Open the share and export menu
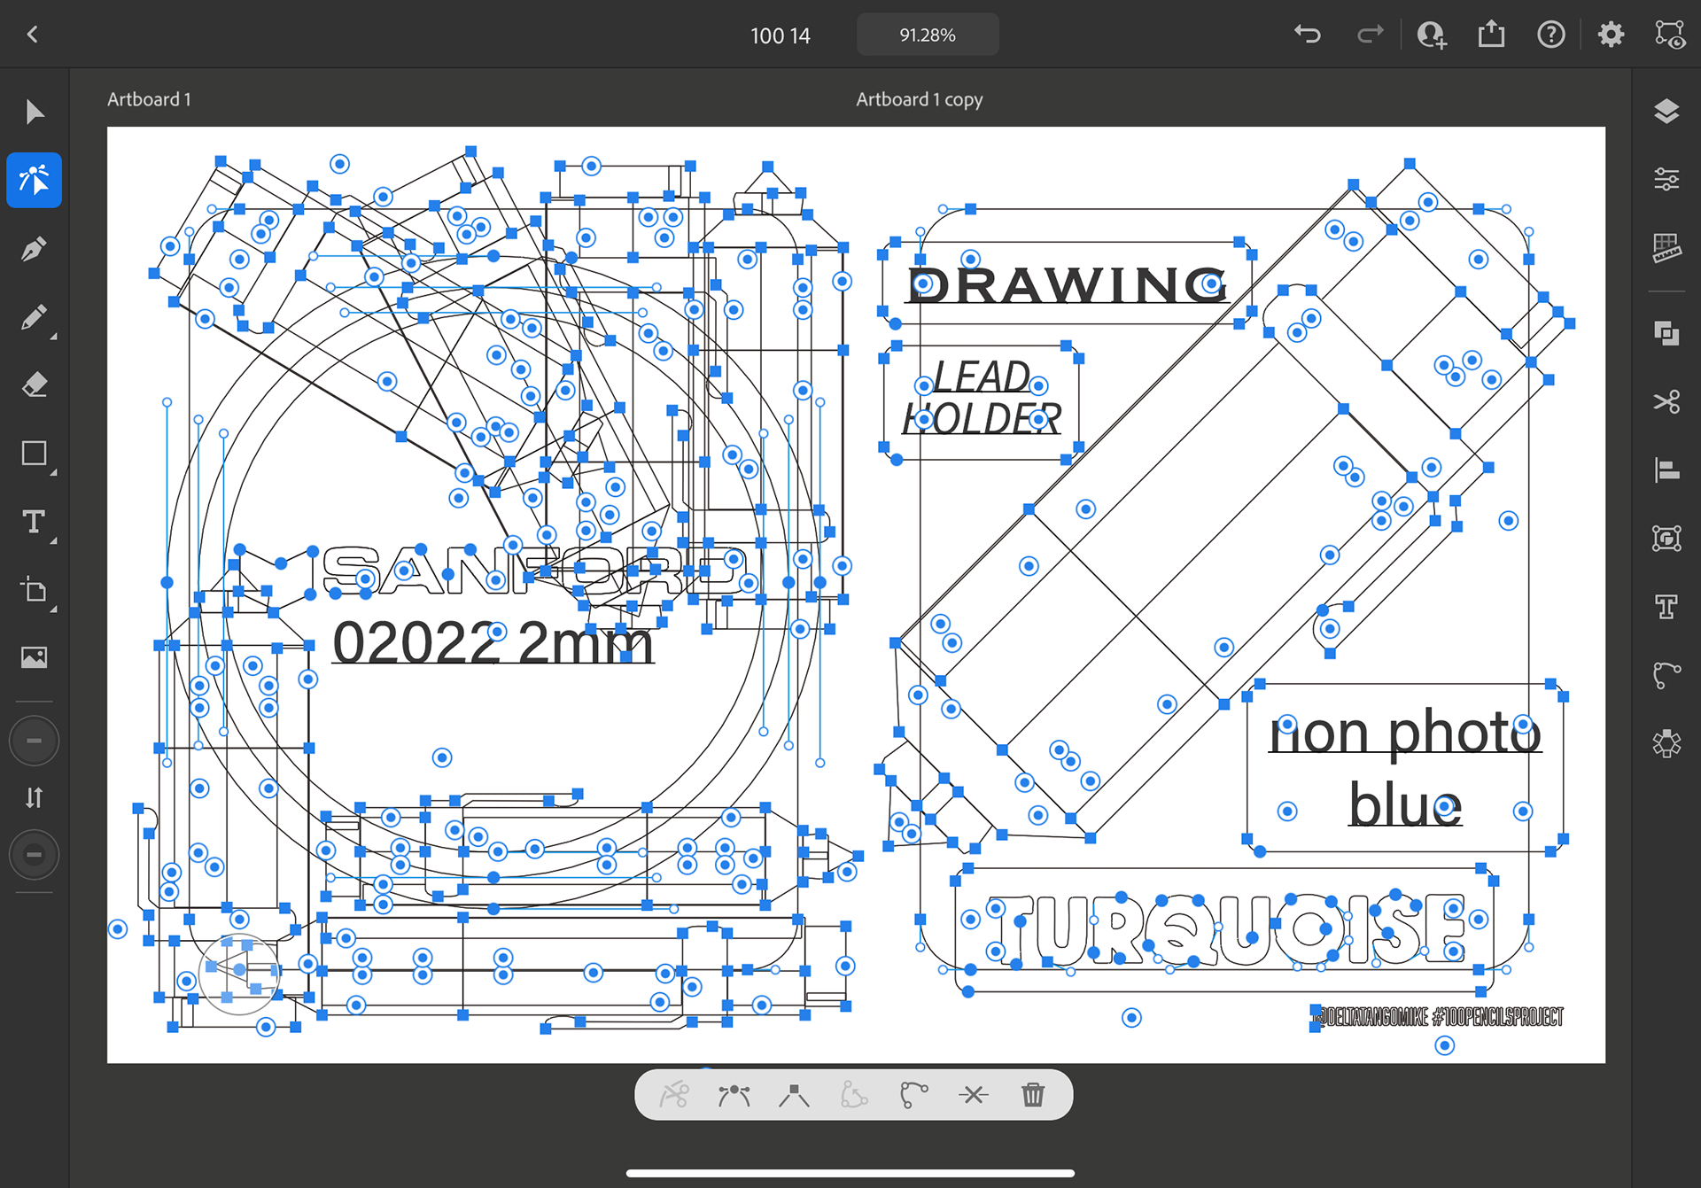Viewport: 1701px width, 1188px height. (x=1491, y=35)
